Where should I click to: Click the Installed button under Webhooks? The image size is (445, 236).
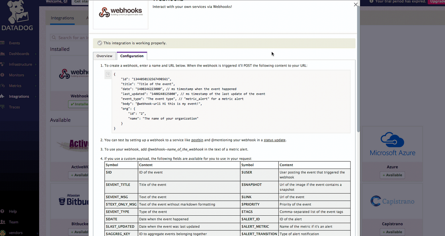(79, 104)
